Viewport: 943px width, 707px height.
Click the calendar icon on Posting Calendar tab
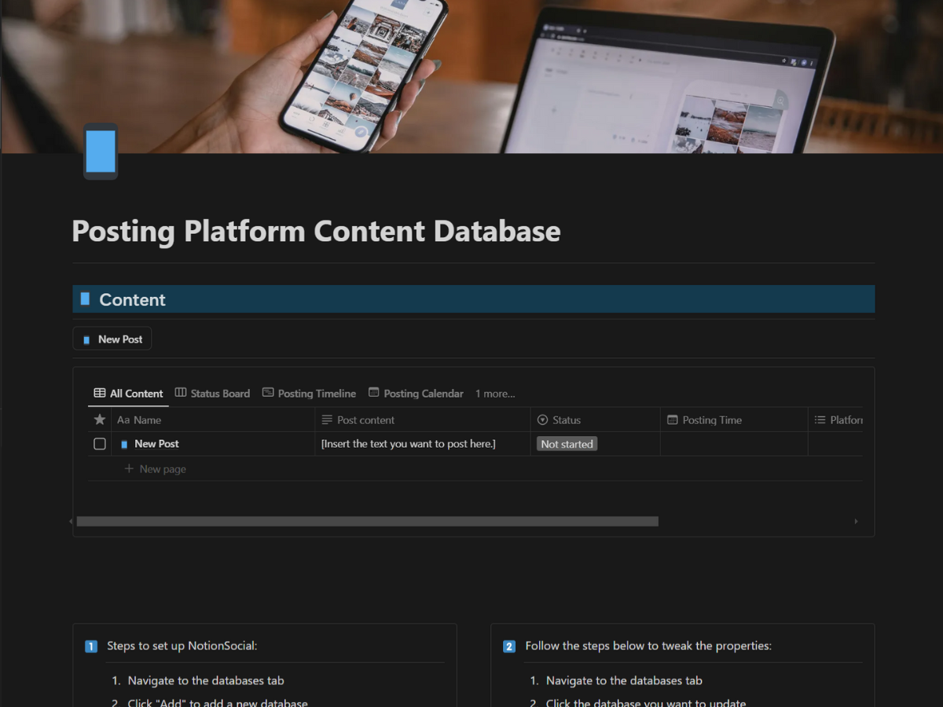[374, 393]
